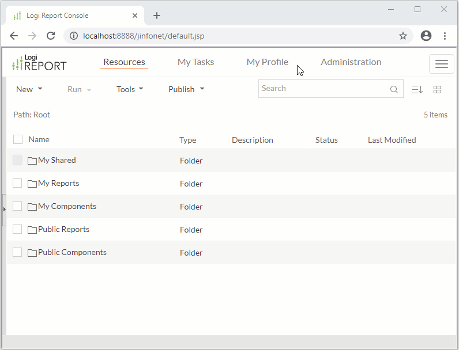
Task: Toggle the select-all checkbox in header
Action: point(18,139)
